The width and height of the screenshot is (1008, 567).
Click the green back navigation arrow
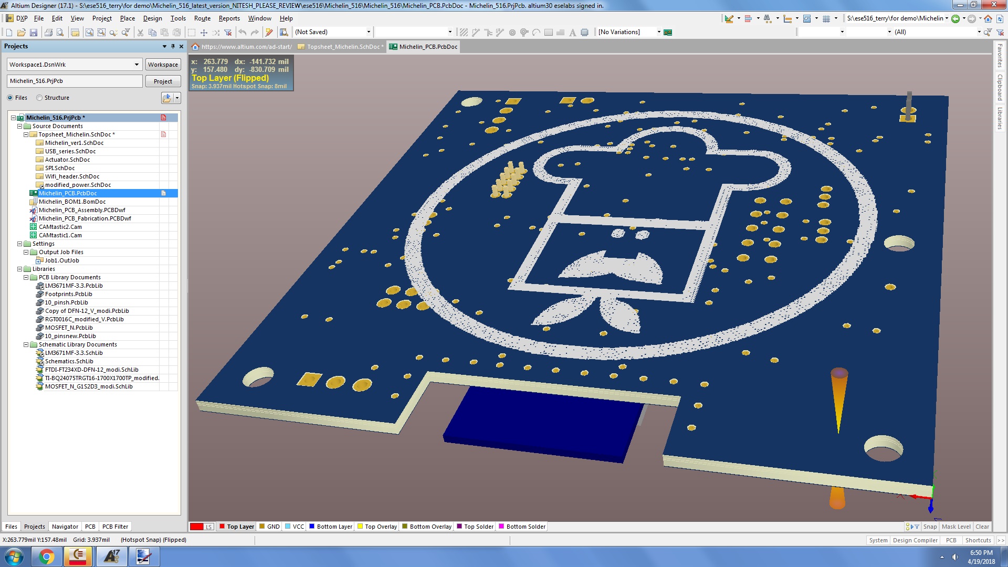[955, 18]
